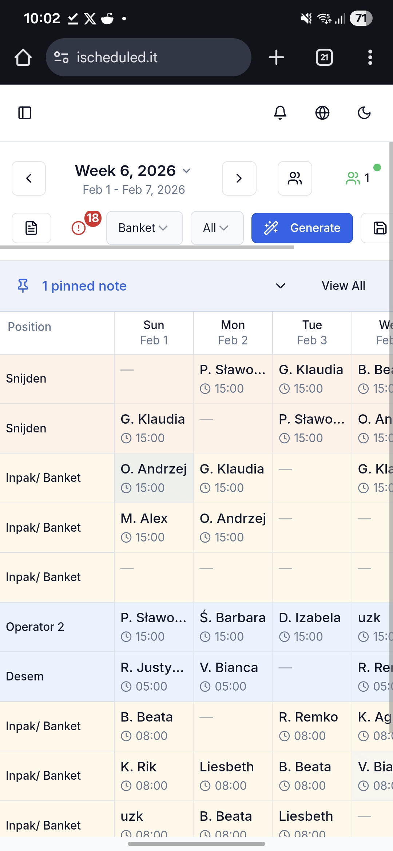Open the All filter dropdown

point(217,228)
